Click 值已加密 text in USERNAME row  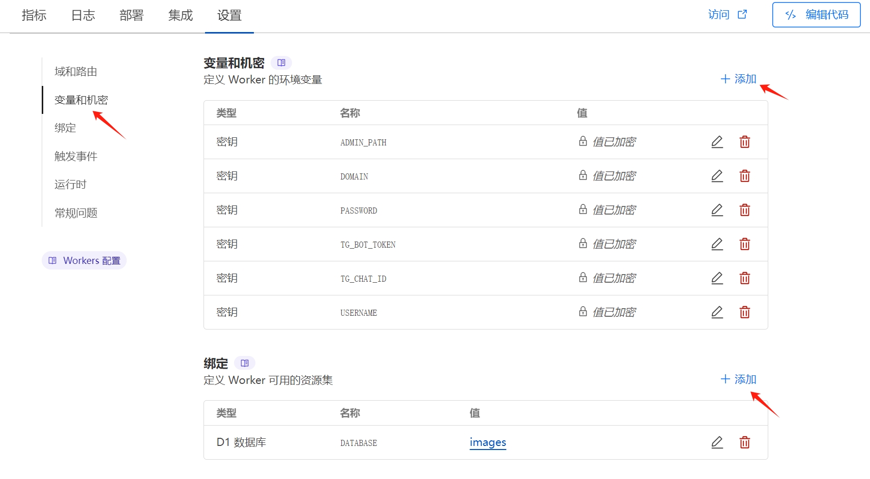click(x=614, y=312)
